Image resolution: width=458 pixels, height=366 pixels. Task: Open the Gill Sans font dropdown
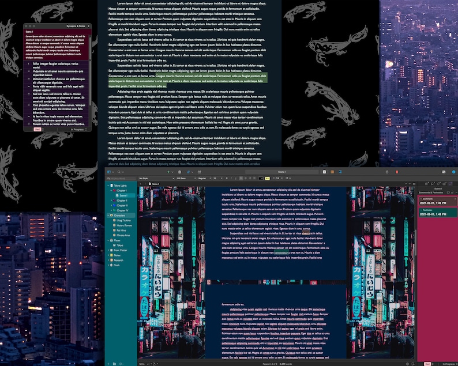(186, 178)
